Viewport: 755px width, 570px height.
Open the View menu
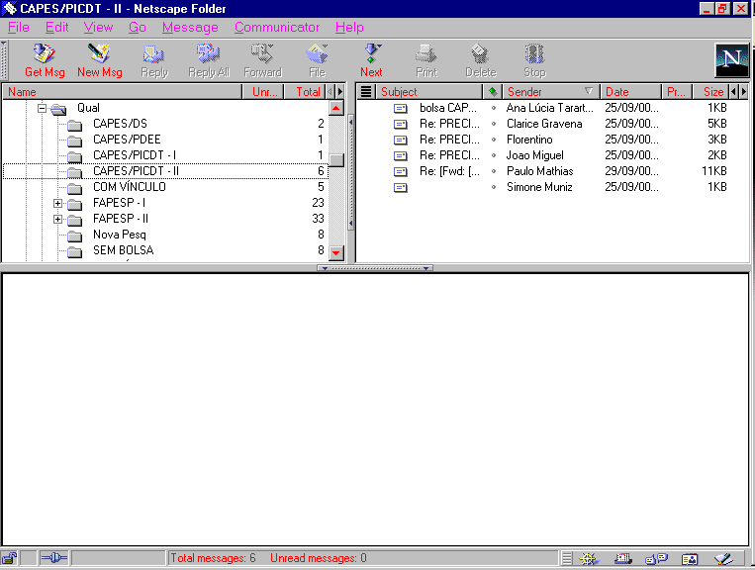pos(98,28)
